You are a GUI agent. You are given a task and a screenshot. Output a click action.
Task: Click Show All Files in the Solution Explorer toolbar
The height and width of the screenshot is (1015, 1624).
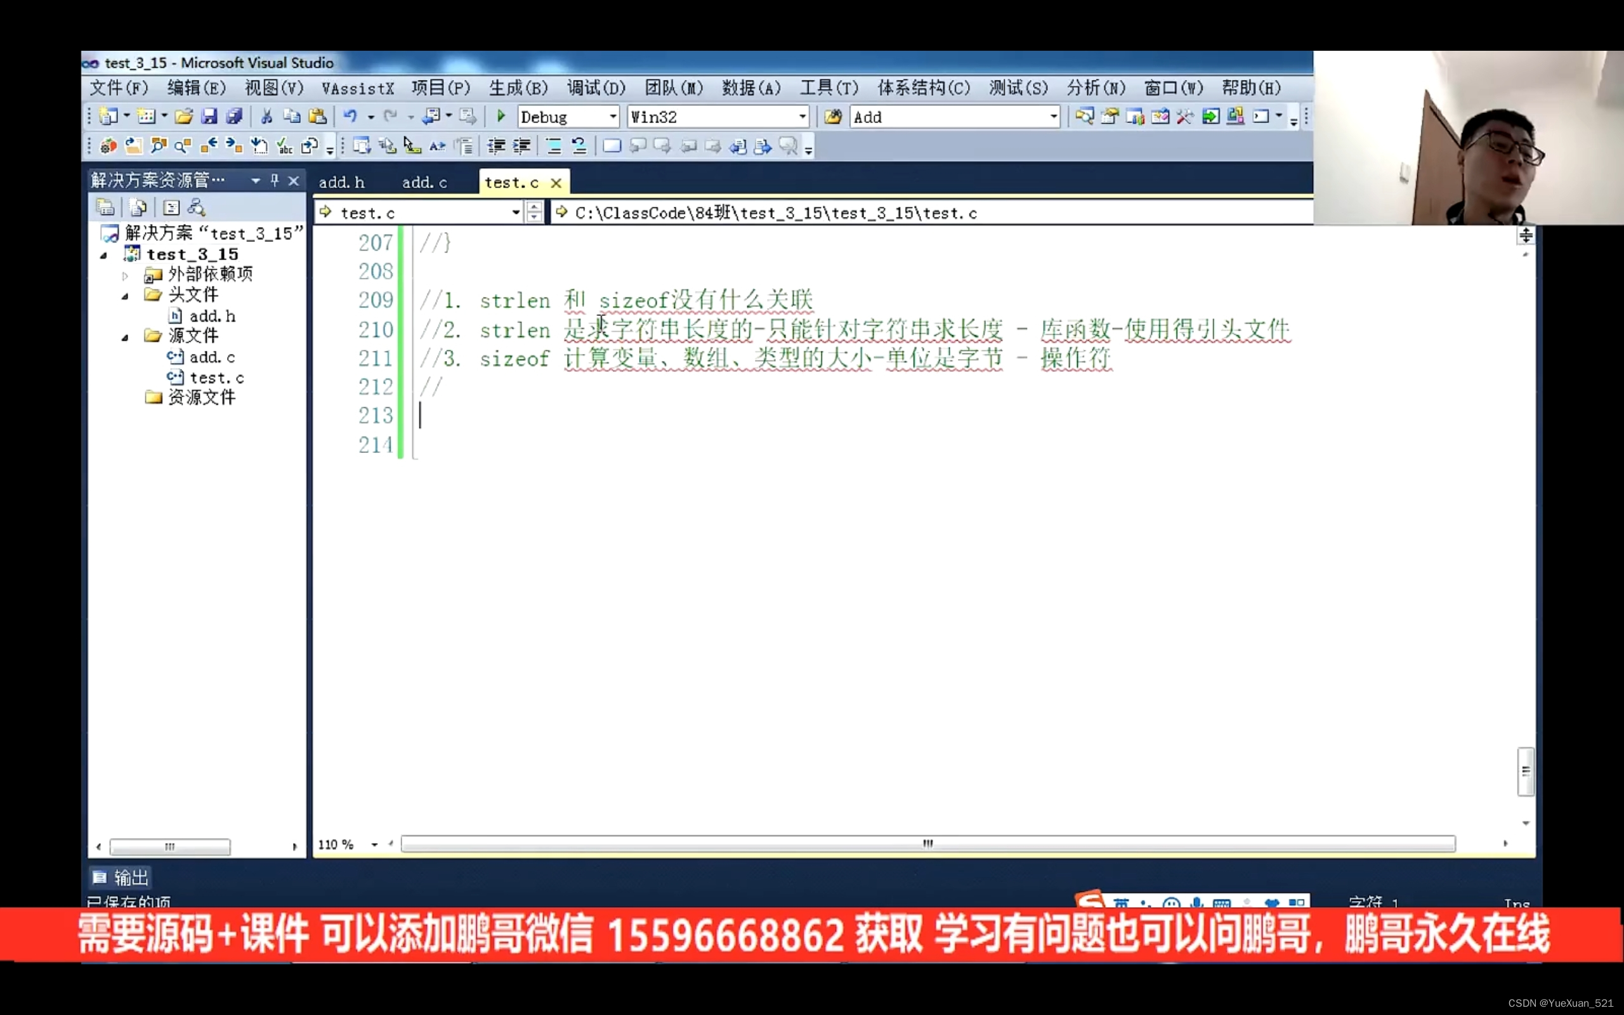138,207
